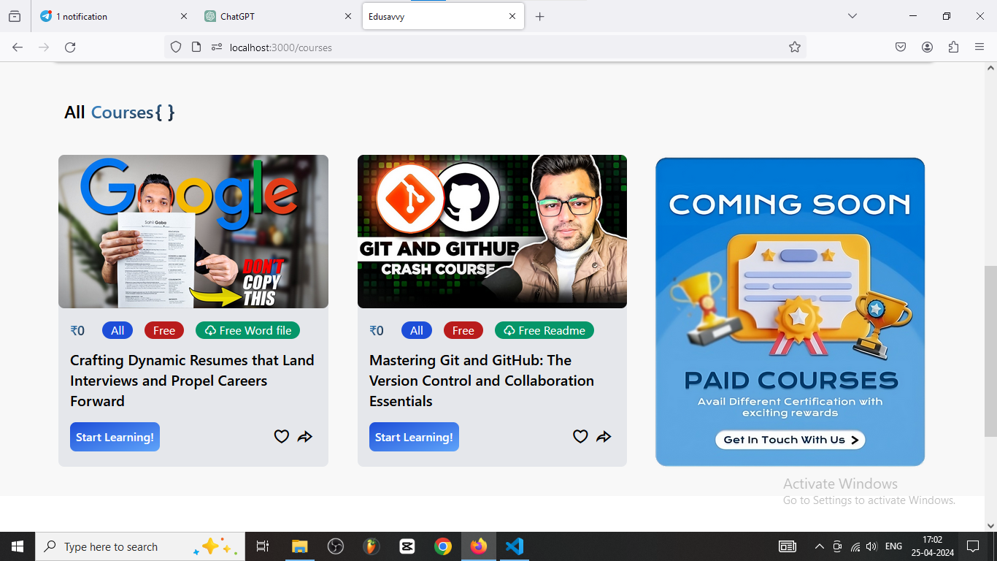The height and width of the screenshot is (561, 997).
Task: Select the Free tag on the Git course
Action: pyautogui.click(x=463, y=330)
